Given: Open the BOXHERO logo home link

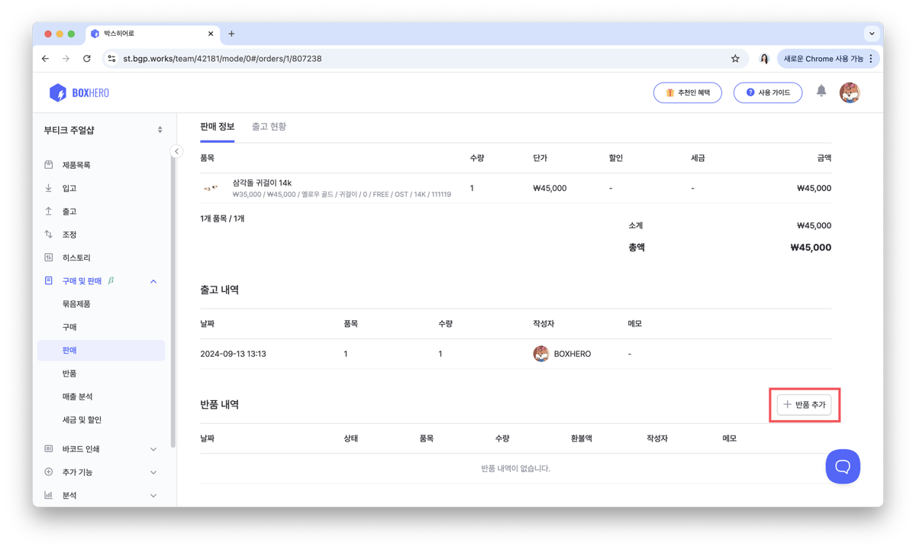Looking at the screenshot, I should (79, 92).
